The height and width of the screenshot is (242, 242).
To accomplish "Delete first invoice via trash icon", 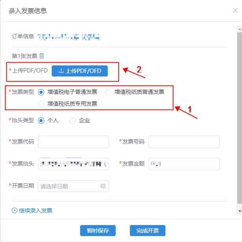I will pyautogui.click(x=41, y=56).
